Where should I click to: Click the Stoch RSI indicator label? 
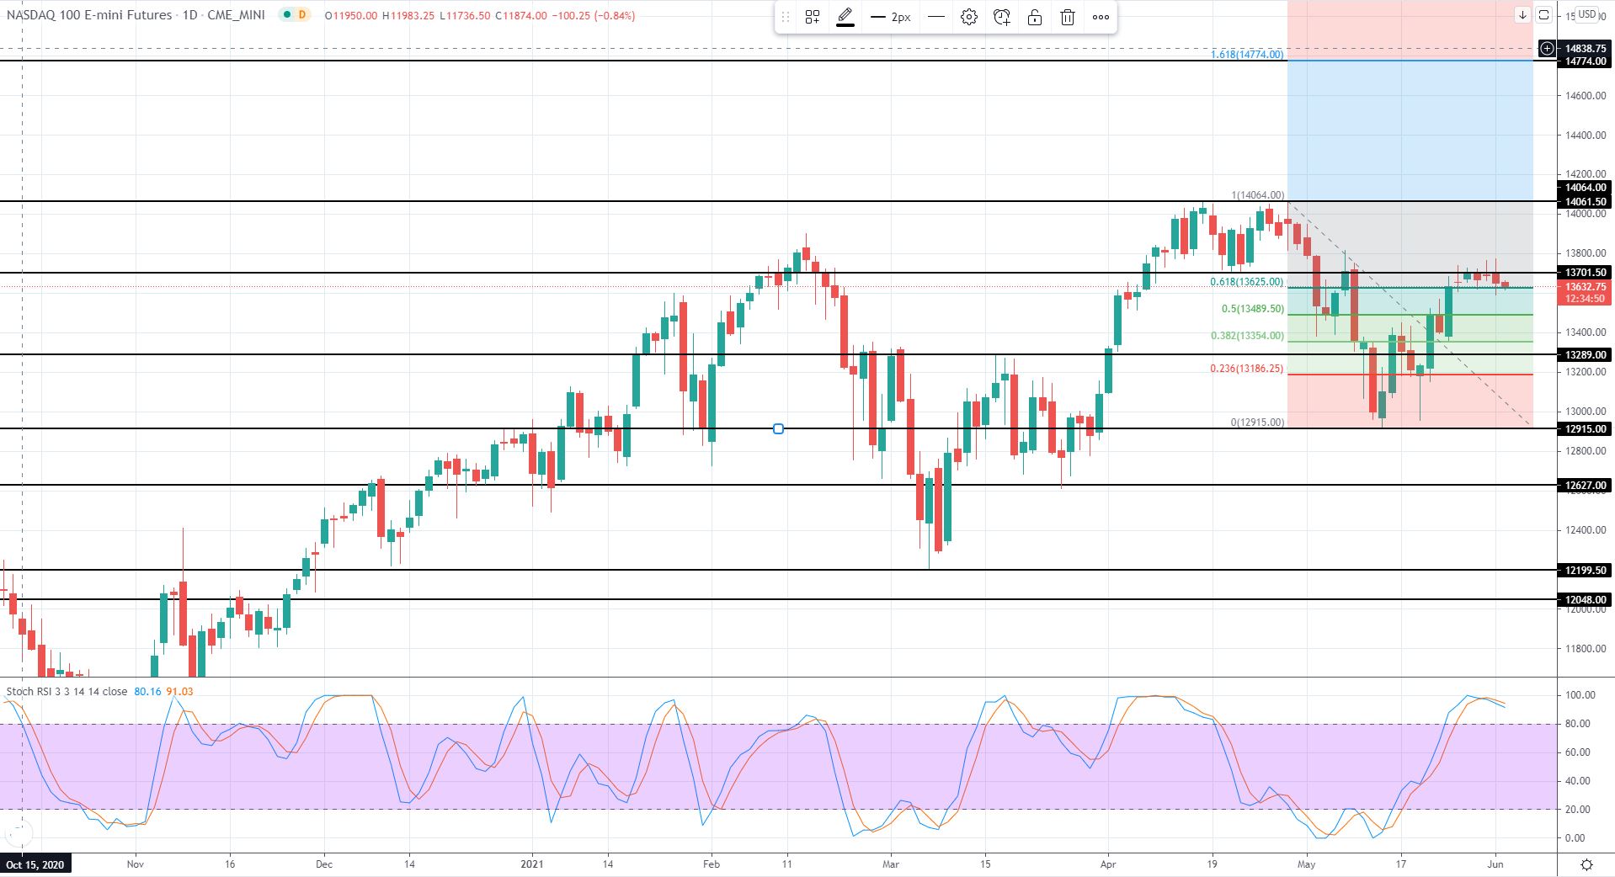[x=67, y=691]
